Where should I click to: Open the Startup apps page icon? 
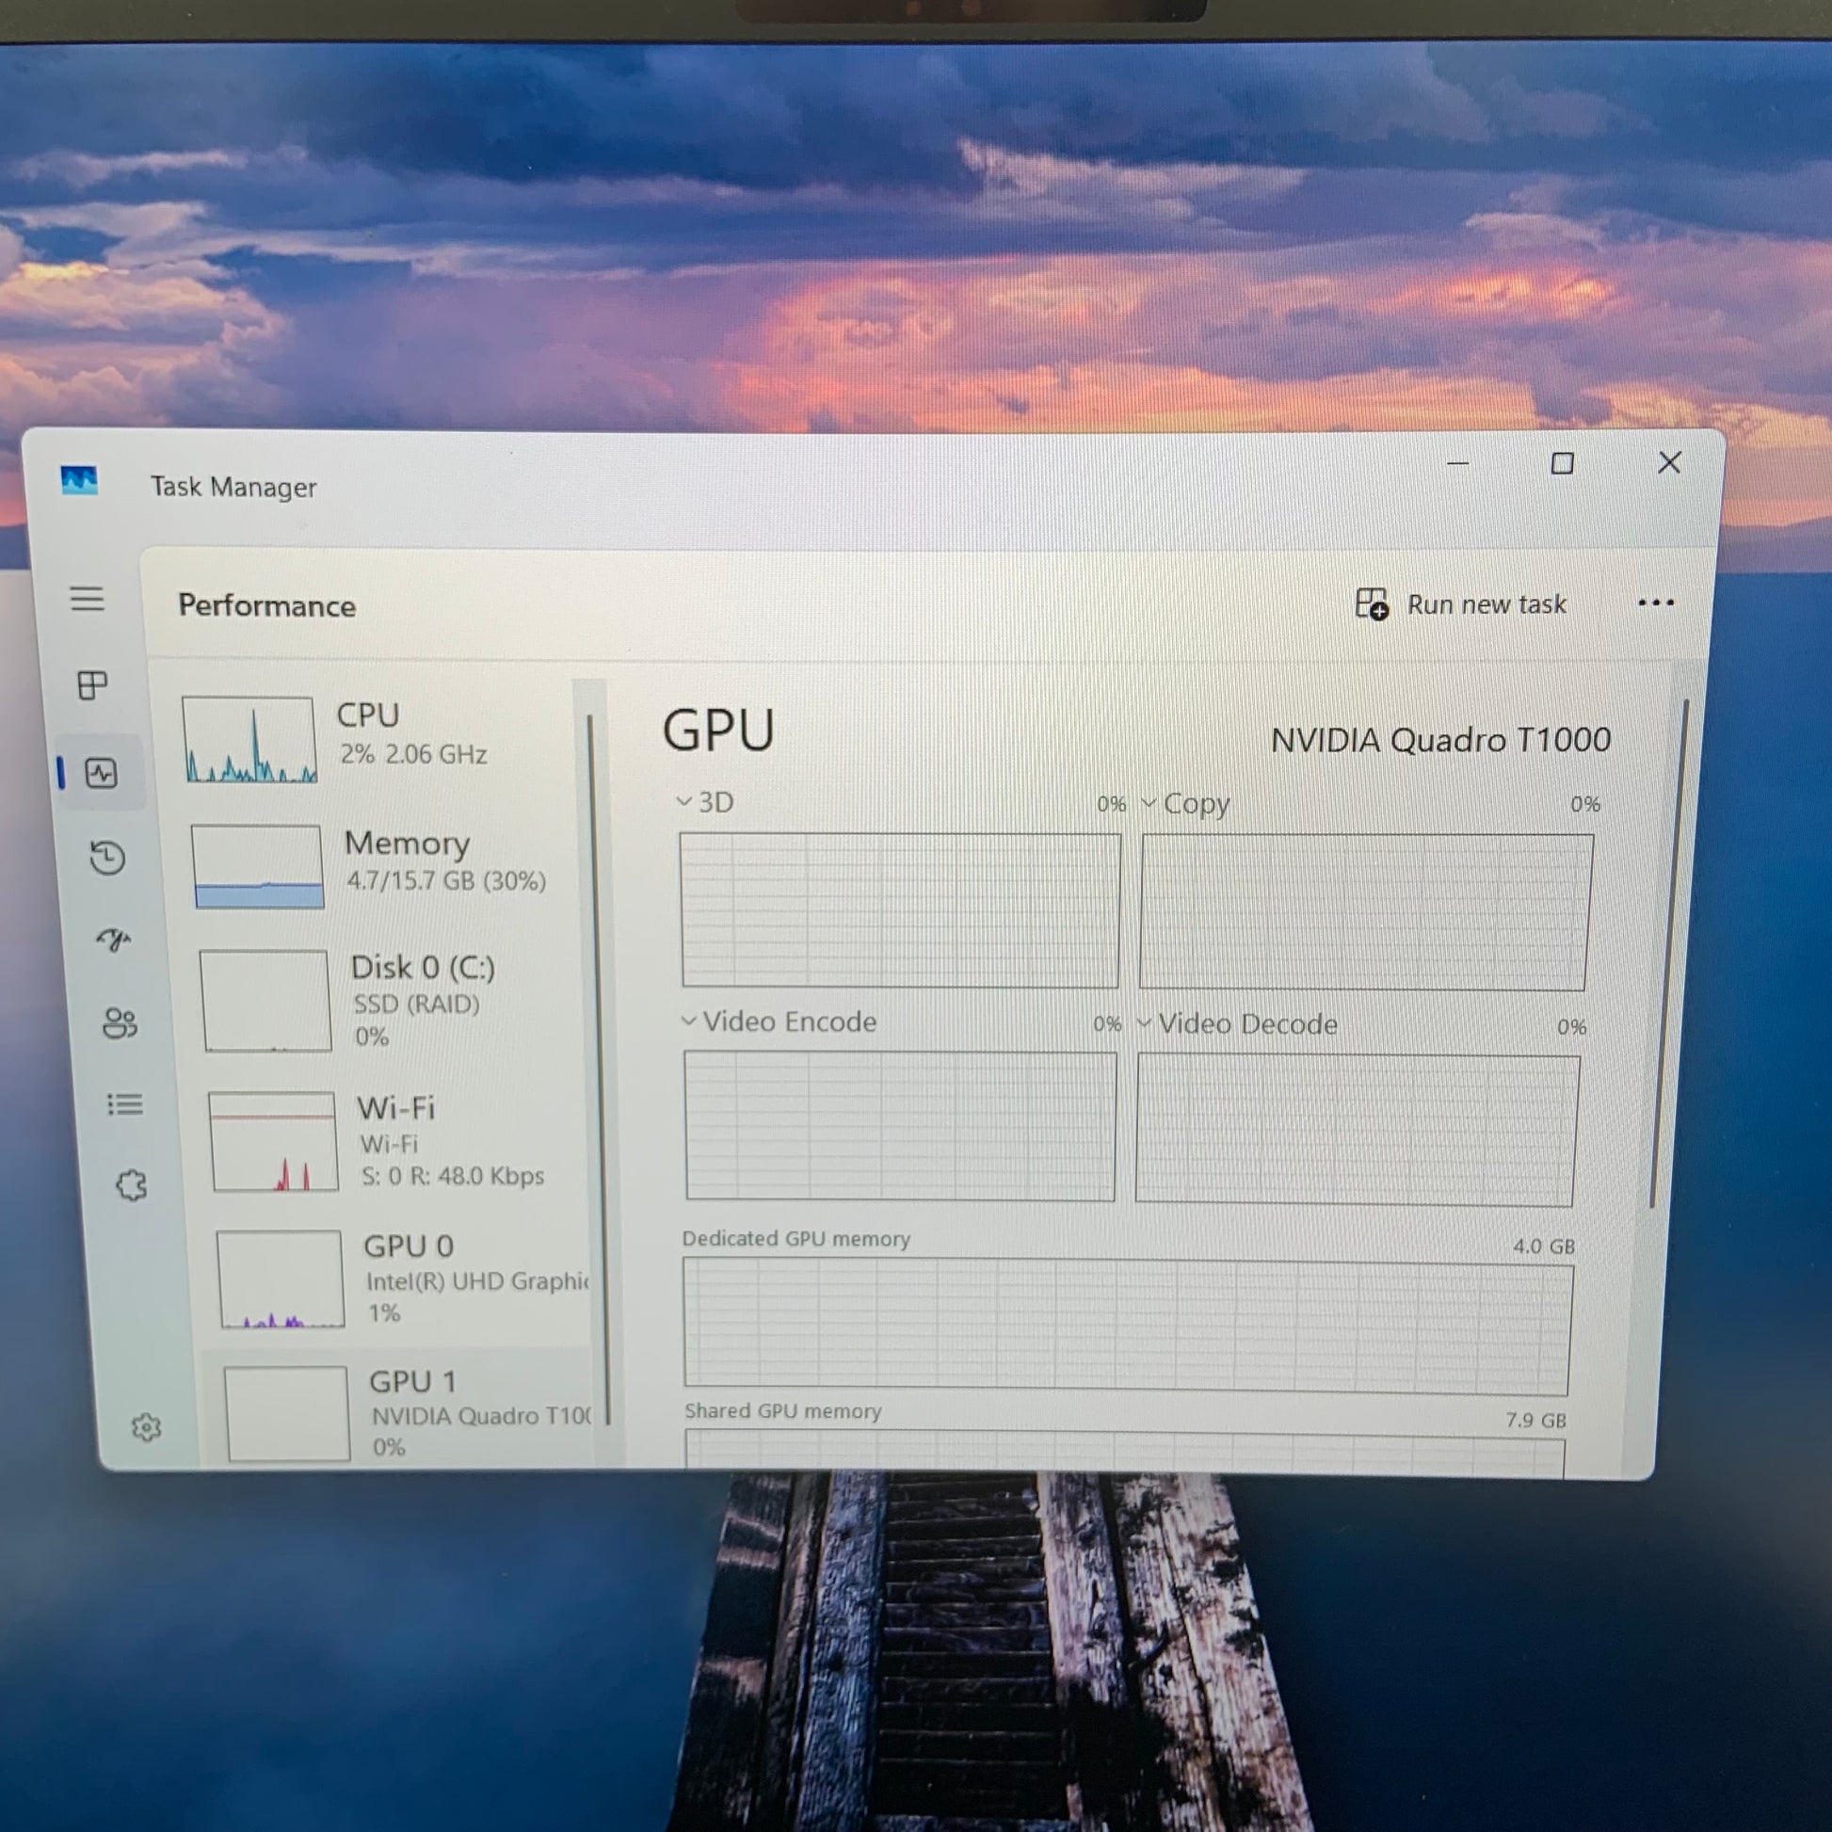pyautogui.click(x=114, y=940)
